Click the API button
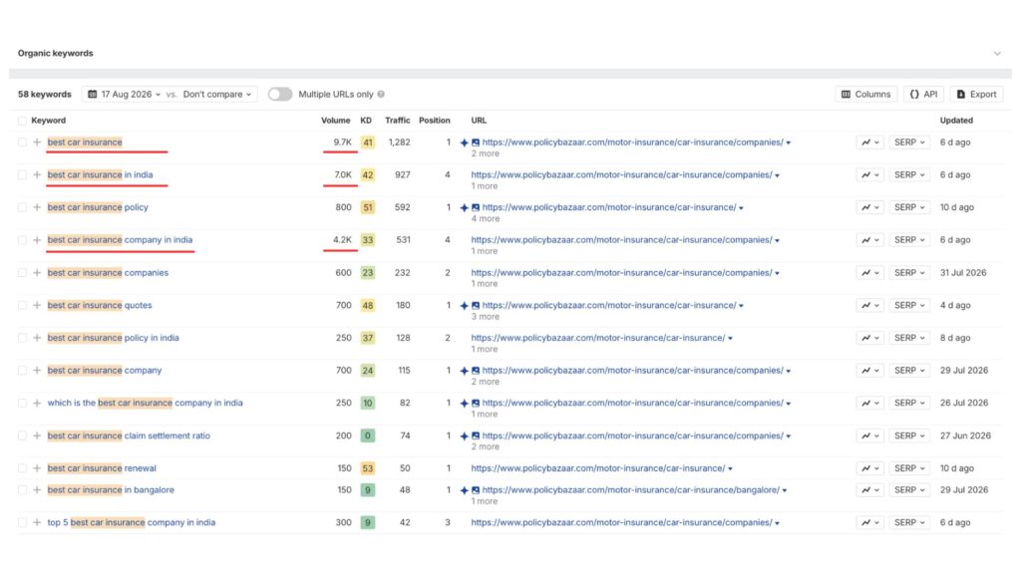The height and width of the screenshot is (574, 1021). [924, 95]
